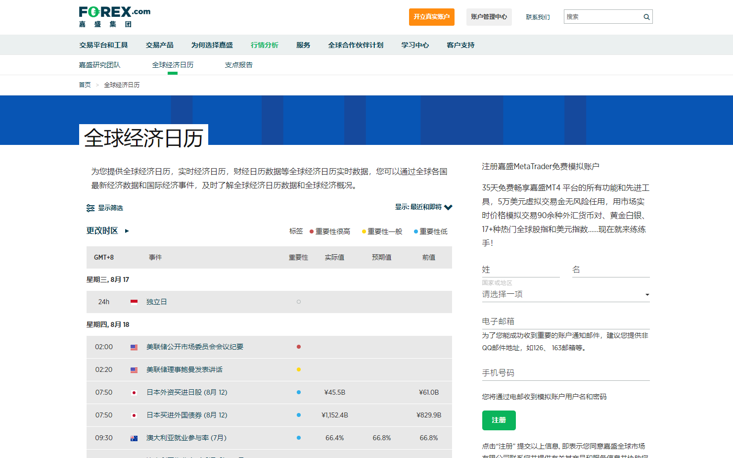Open the 交易产品 menu
The width and height of the screenshot is (733, 458).
(160, 45)
